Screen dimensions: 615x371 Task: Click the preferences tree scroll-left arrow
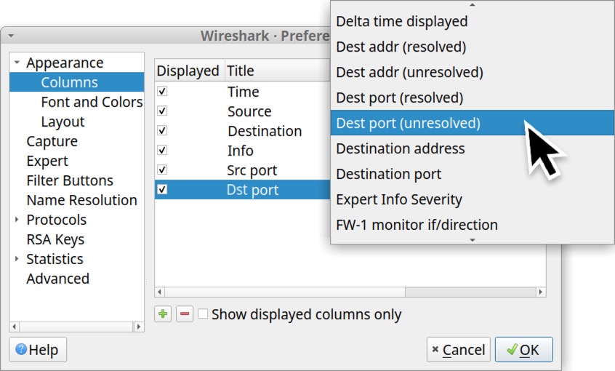(x=15, y=326)
